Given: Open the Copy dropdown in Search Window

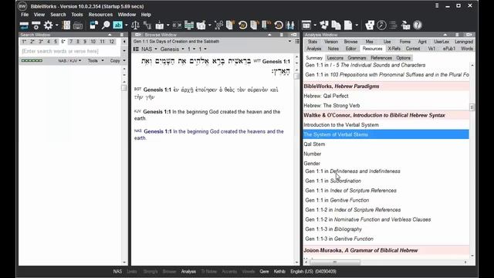Looking at the screenshot, I should [117, 60].
